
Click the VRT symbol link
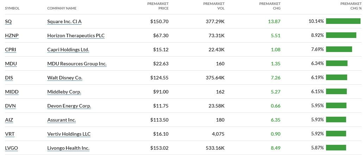[x=10, y=134]
